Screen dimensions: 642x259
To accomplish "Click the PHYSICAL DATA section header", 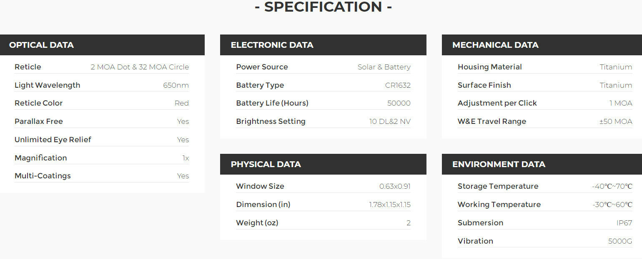I will click(x=266, y=164).
